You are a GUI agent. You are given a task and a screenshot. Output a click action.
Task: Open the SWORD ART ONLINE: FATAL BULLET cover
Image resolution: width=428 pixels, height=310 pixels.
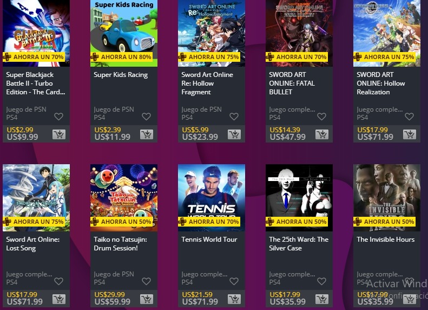click(299, 33)
